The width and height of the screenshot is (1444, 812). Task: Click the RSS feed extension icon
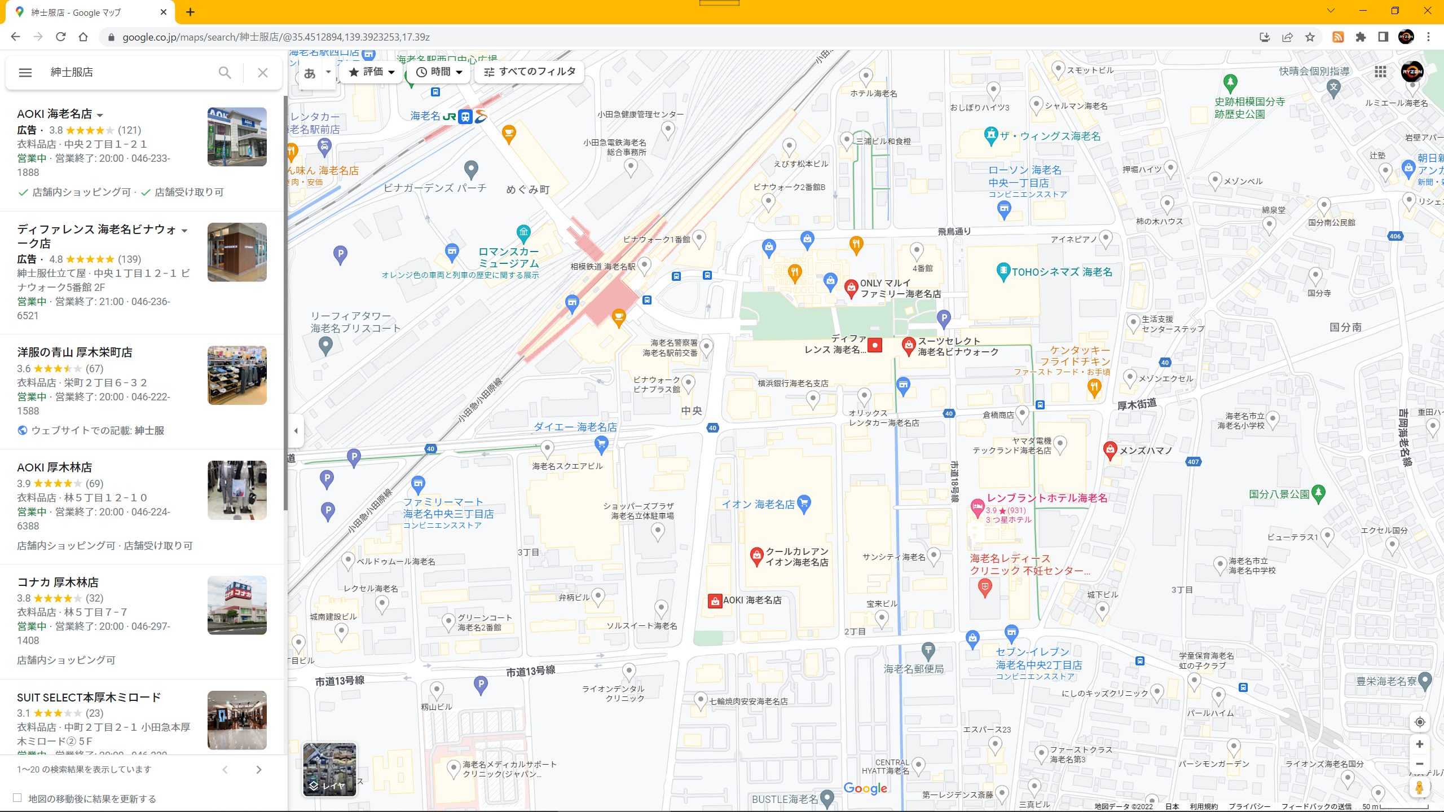click(1338, 37)
